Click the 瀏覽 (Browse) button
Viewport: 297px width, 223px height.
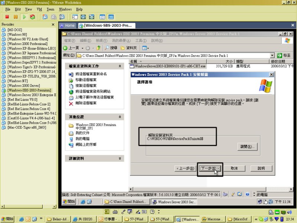(x=247, y=146)
